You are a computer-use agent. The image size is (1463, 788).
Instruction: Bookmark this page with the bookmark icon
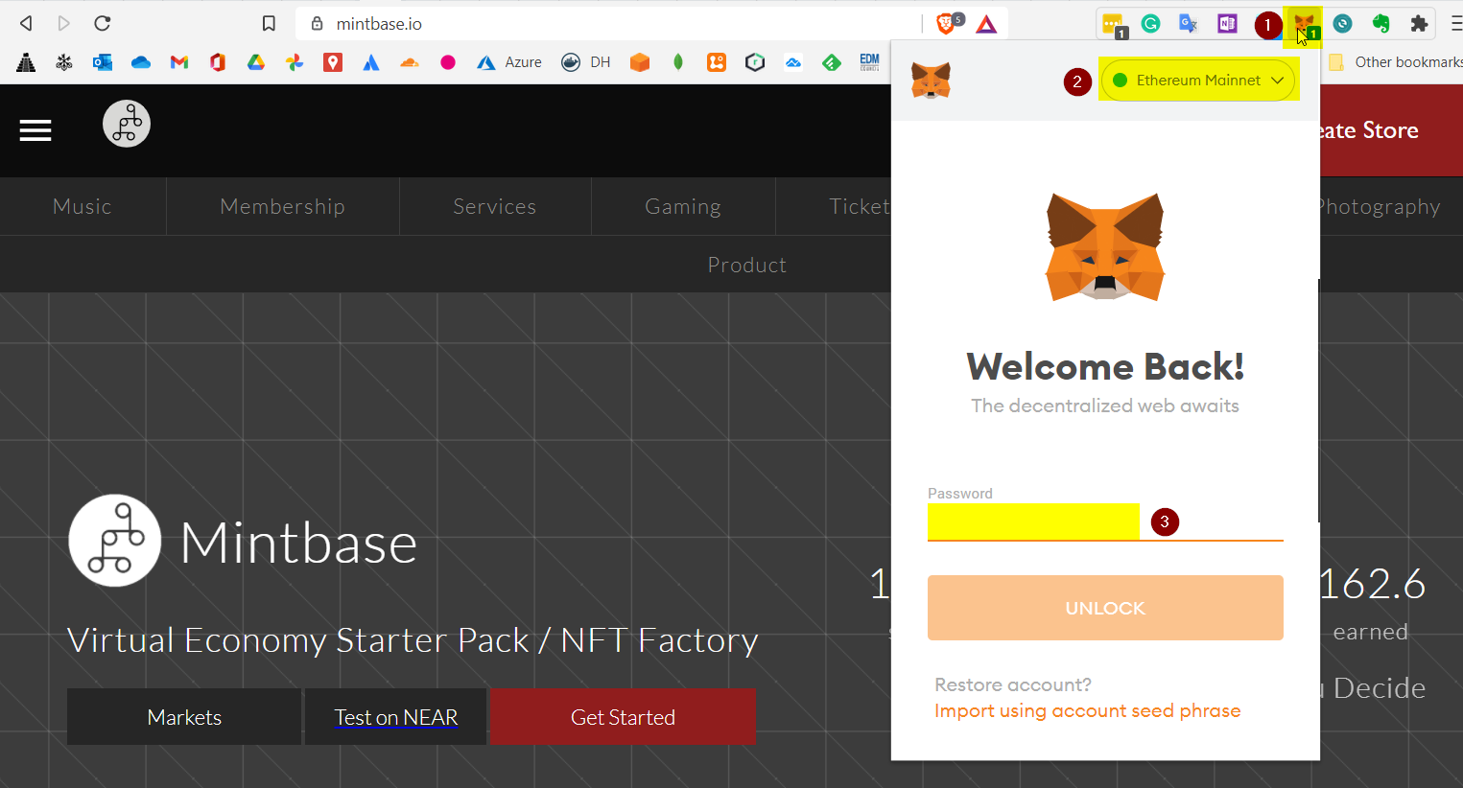pyautogui.click(x=269, y=24)
